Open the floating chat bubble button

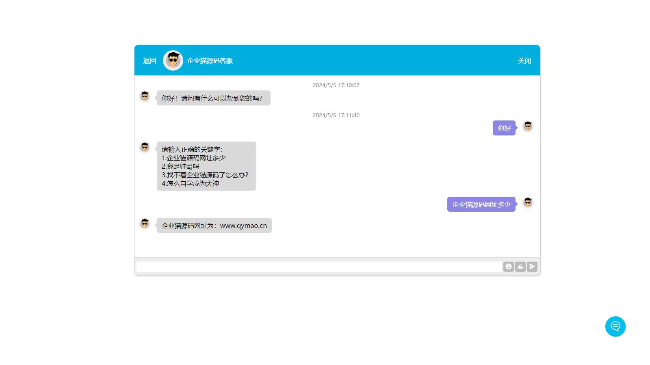pos(615,326)
